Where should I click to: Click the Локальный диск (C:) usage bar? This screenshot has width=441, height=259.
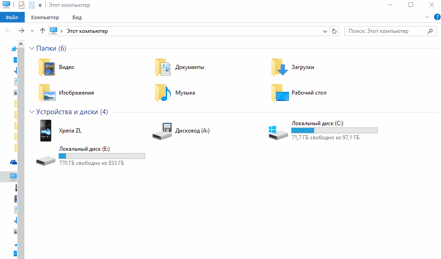point(334,131)
